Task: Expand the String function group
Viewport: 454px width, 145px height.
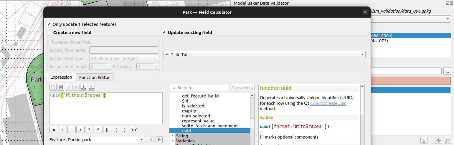Action: [172, 136]
